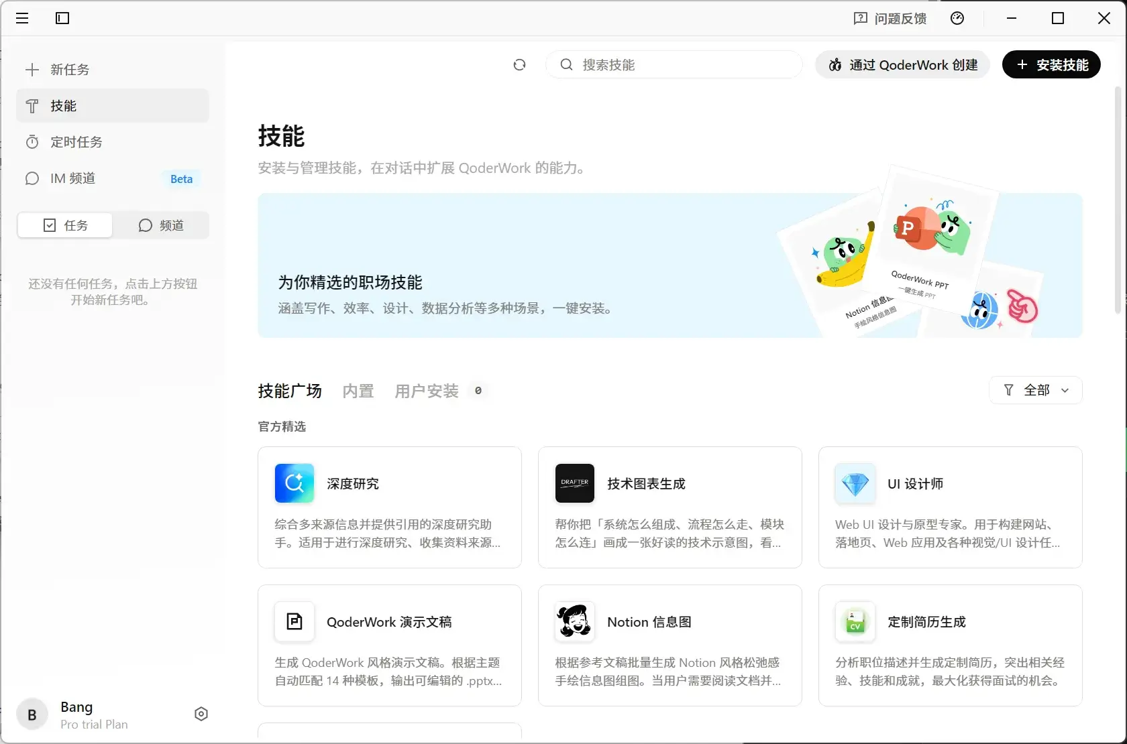The height and width of the screenshot is (744, 1127).
Task: Click the vertical scrollbar on the right
Action: (x=1118, y=201)
